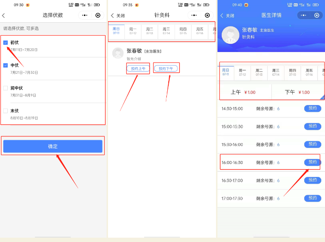Image resolution: width=325 pixels, height=242 pixels.
Task: Choose 上午 ¥1.00 session
Action: [x=245, y=92]
